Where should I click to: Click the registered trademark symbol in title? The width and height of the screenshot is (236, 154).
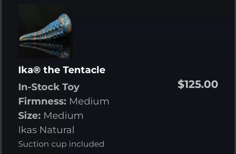coord(37,70)
